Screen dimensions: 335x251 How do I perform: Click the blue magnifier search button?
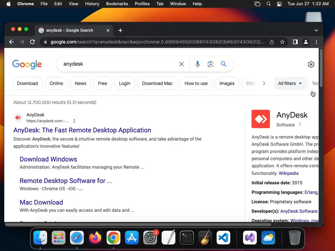coord(223,64)
